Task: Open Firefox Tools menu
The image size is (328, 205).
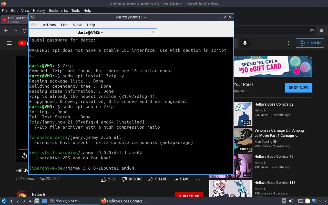Action: click(x=75, y=11)
